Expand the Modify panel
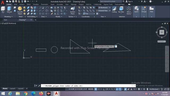Image resolution: width=170 pixels, height=96 pixels. [59, 17]
